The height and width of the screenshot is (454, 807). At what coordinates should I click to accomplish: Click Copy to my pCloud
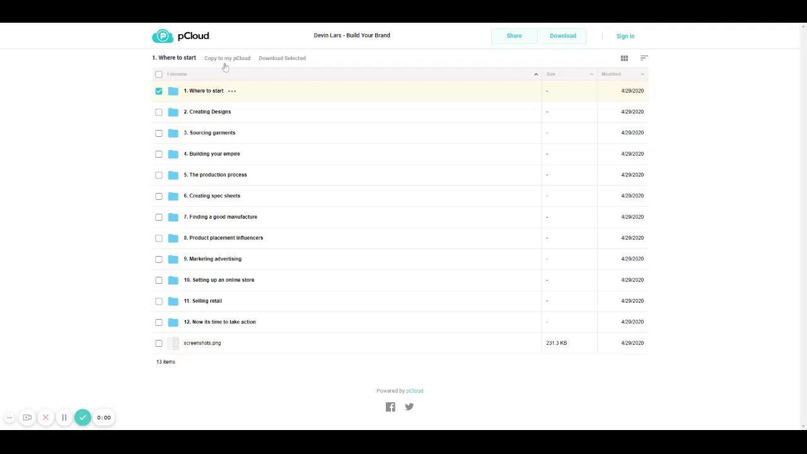(x=227, y=58)
